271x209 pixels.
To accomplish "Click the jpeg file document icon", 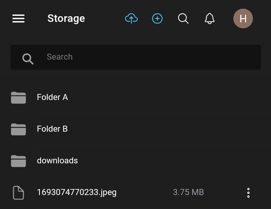I will (x=18, y=193).
